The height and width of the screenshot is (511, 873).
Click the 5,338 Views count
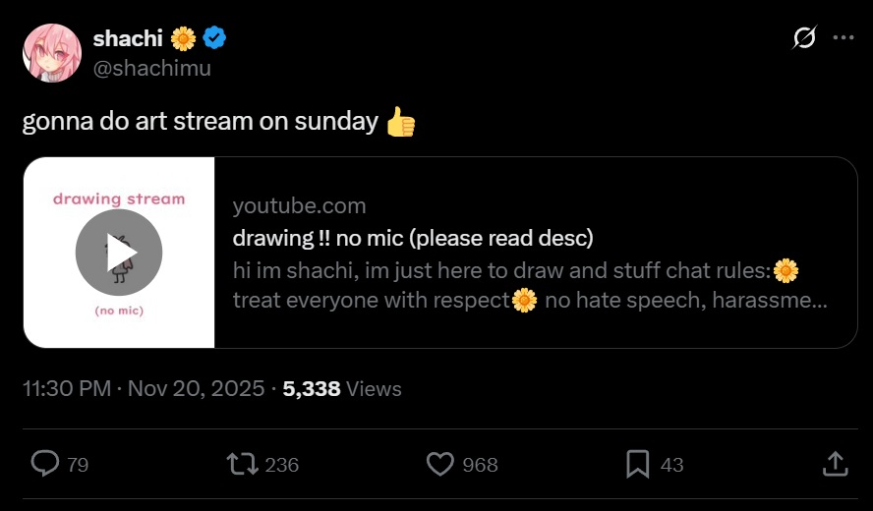(x=341, y=389)
